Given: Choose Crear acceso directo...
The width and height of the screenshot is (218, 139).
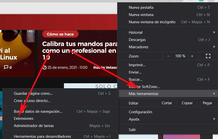Looking at the screenshot, I should click(60, 101).
